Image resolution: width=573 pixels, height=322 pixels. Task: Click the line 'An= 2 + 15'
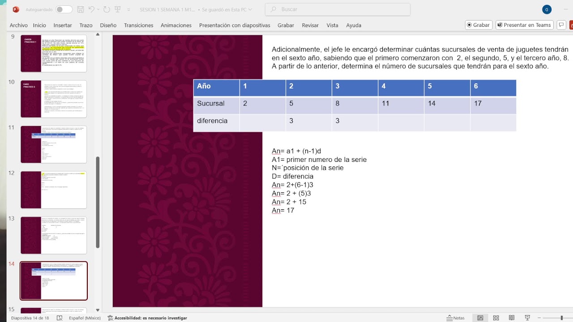(x=289, y=202)
